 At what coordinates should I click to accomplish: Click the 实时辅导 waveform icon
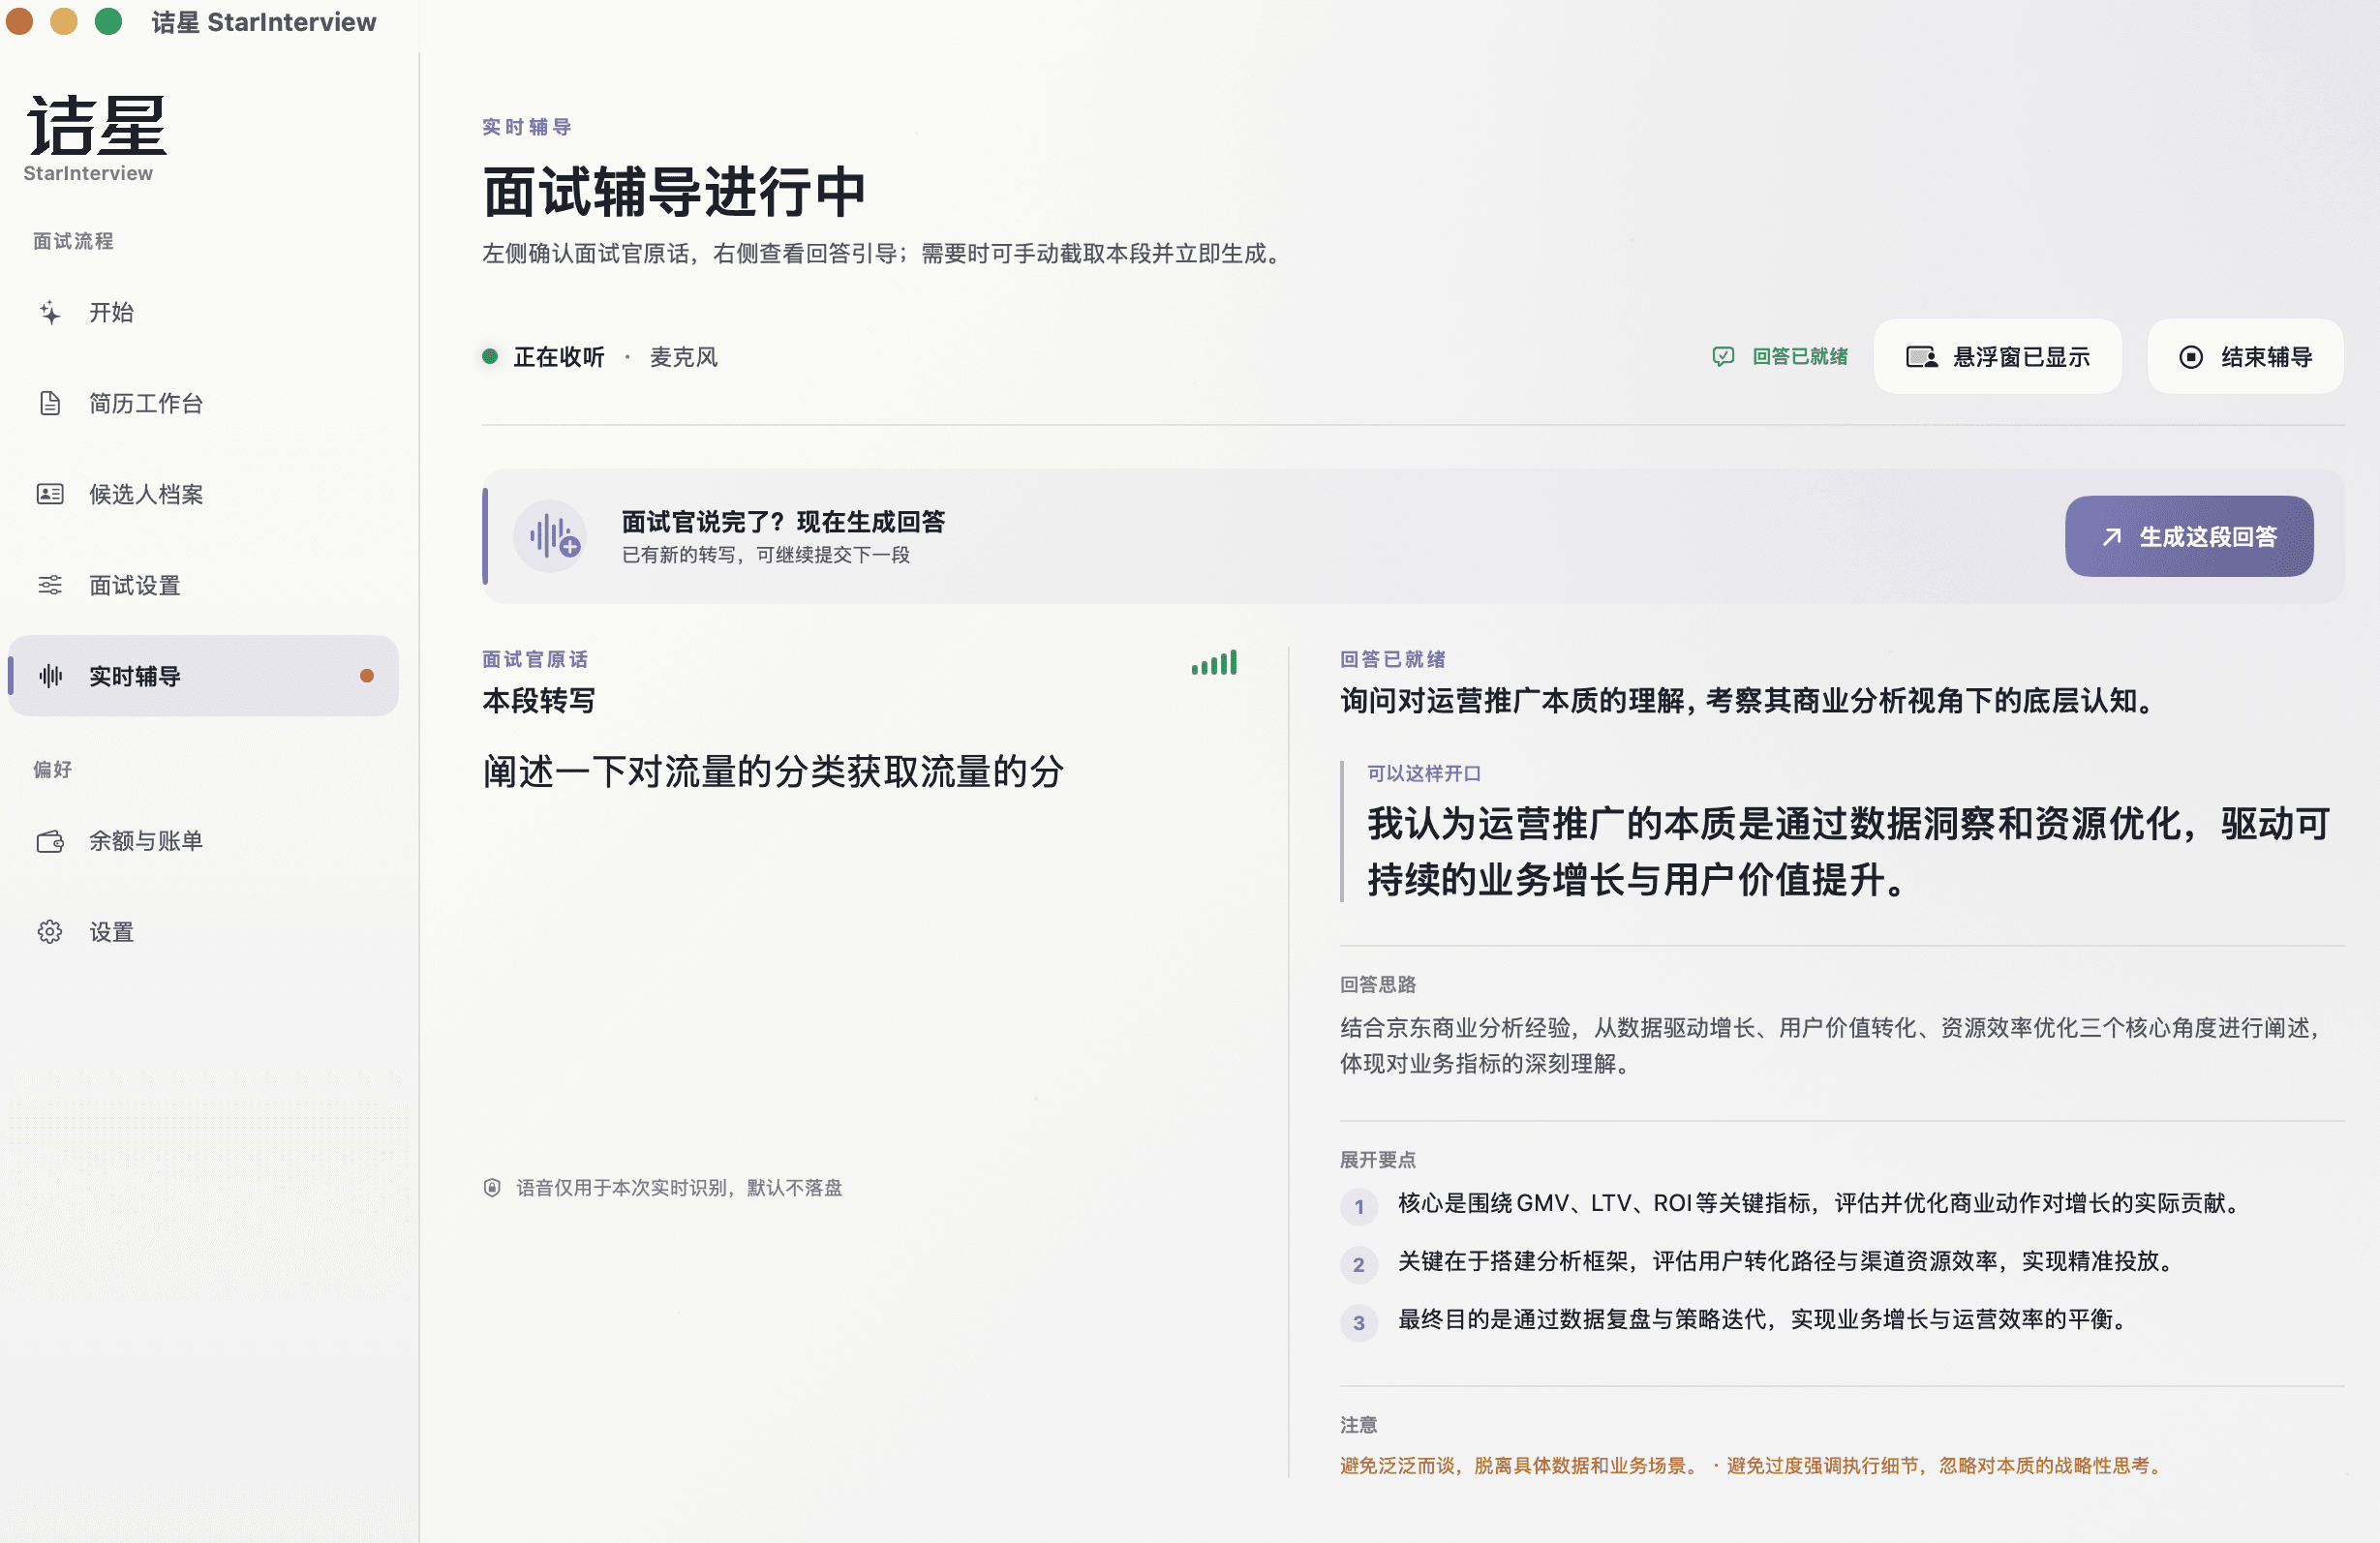pos(50,676)
